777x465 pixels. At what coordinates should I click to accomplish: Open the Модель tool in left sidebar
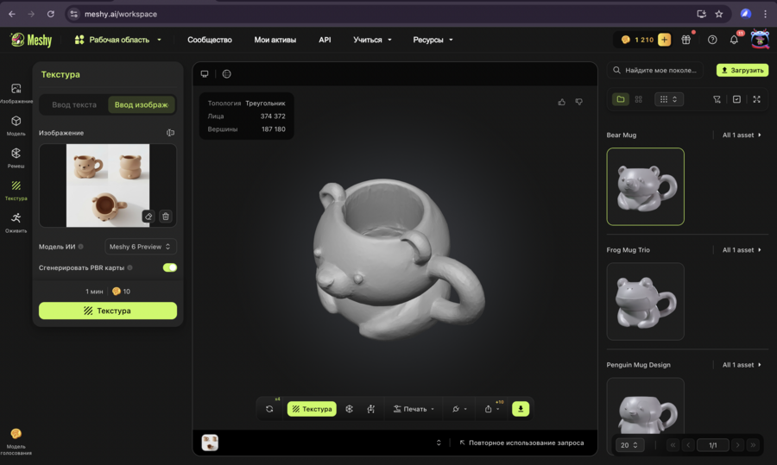click(x=16, y=125)
